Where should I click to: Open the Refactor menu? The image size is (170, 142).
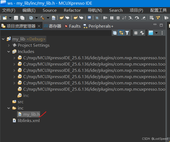tap(72, 10)
